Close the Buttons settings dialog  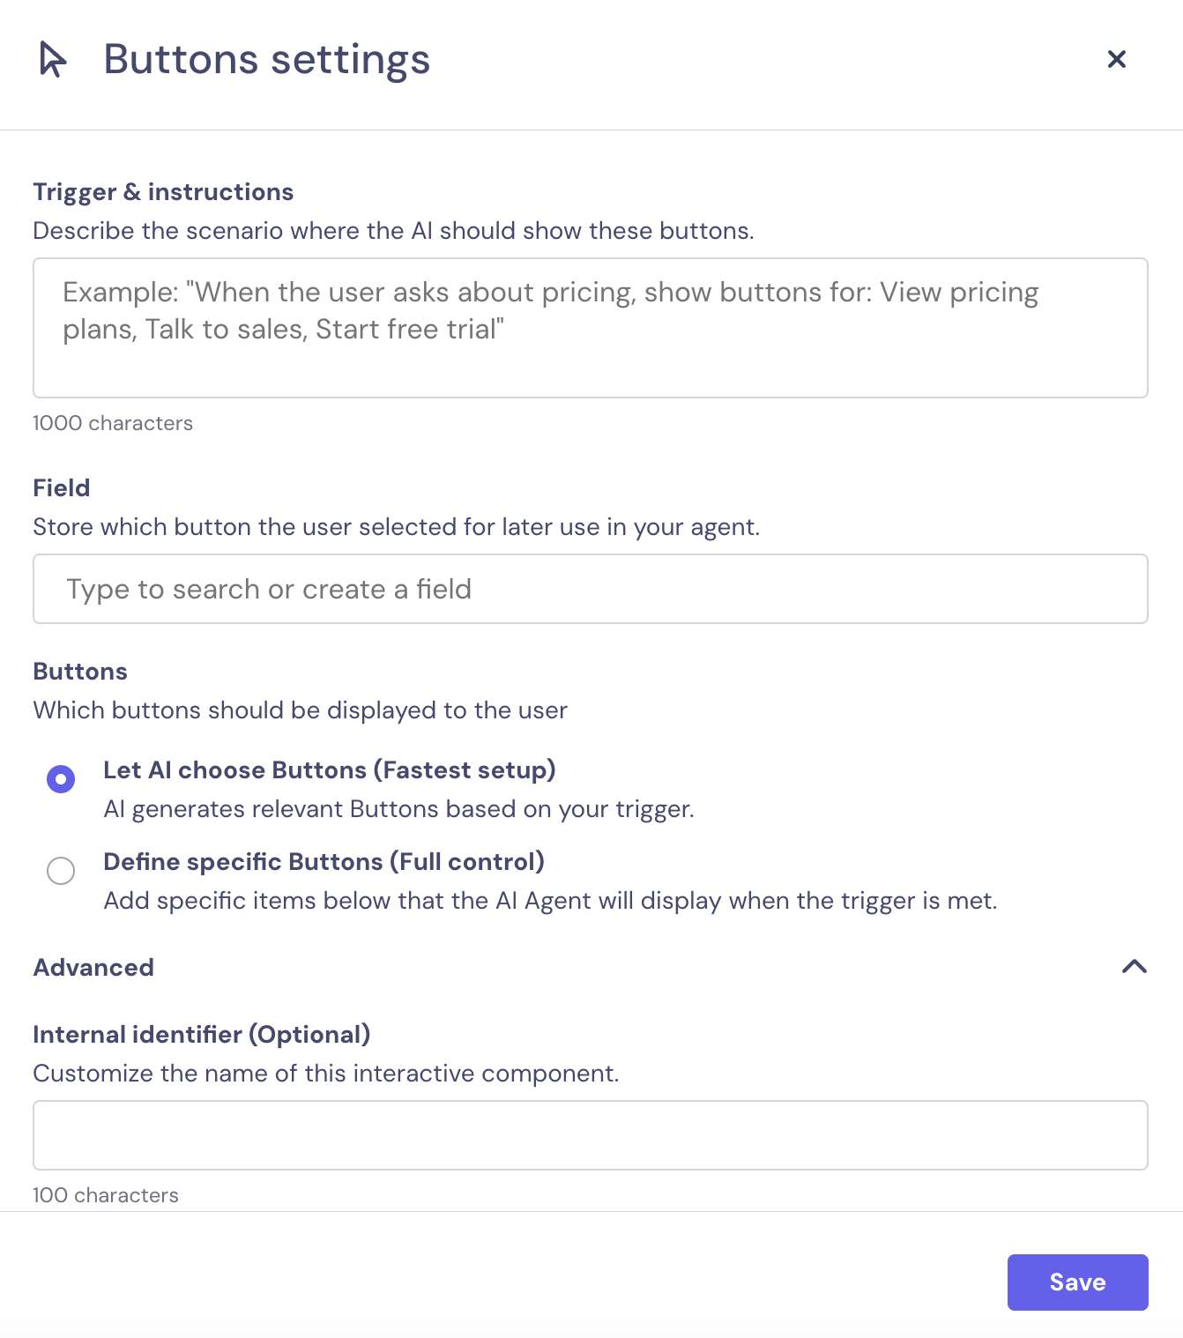click(1116, 59)
